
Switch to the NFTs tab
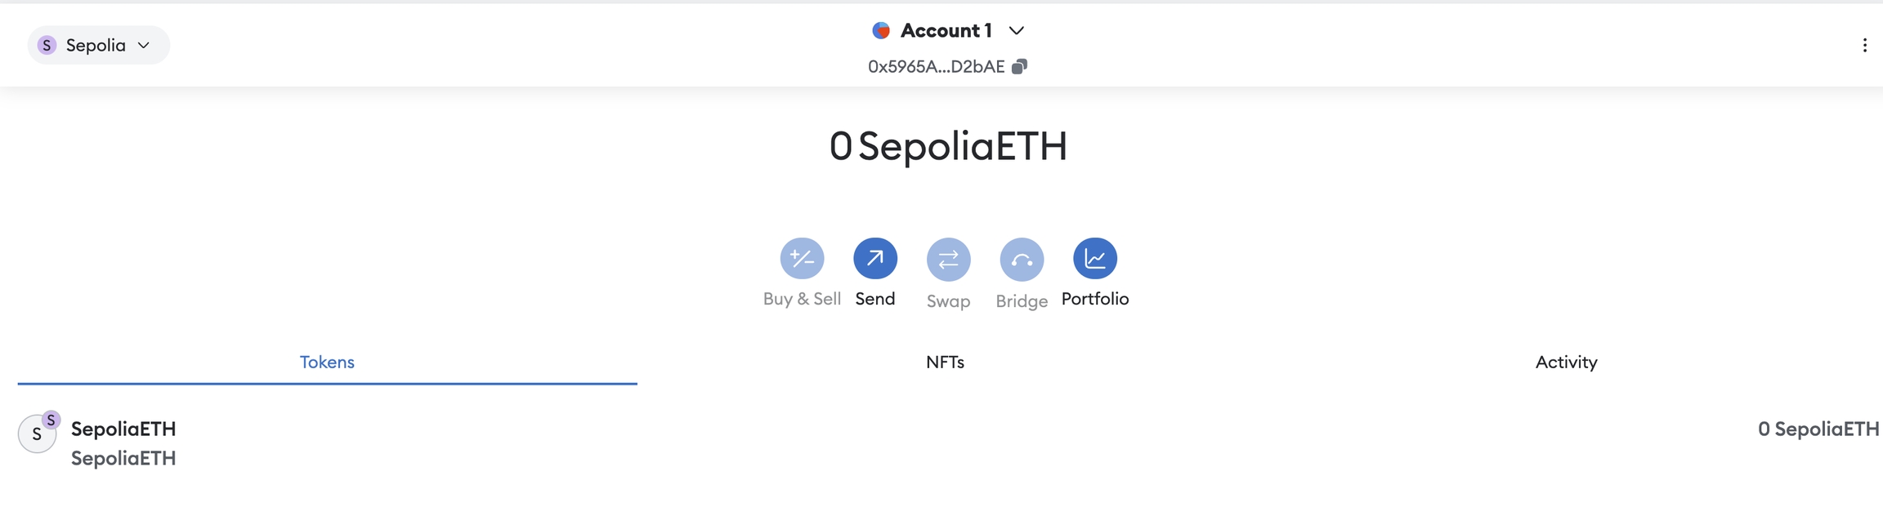[x=945, y=362]
